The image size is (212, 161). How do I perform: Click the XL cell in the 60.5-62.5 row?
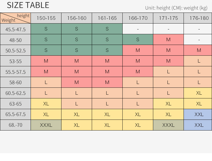click(x=199, y=93)
